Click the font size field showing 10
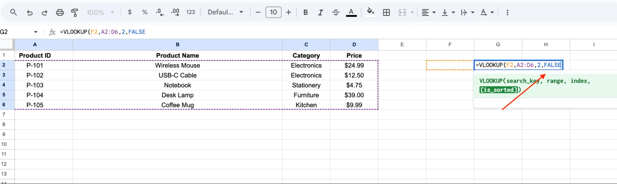Viewport: 617px width, 184px height. [x=273, y=12]
